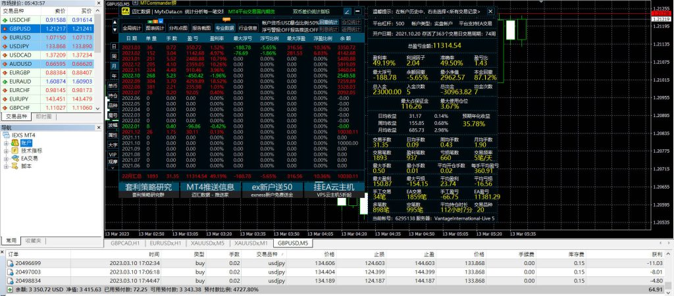The width and height of the screenshot is (674, 296).
Task: Expand the 技术指标 tree node
Action: [x=7, y=151]
